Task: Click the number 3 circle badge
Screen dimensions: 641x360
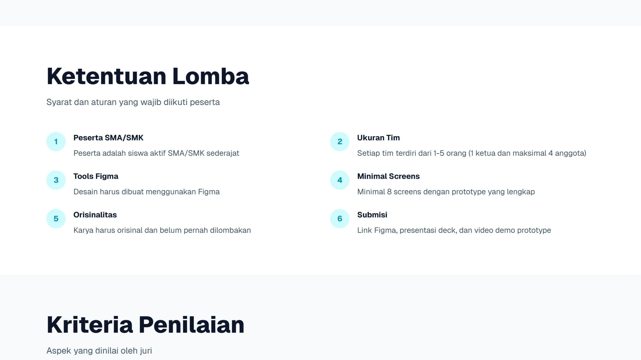Action: [56, 180]
